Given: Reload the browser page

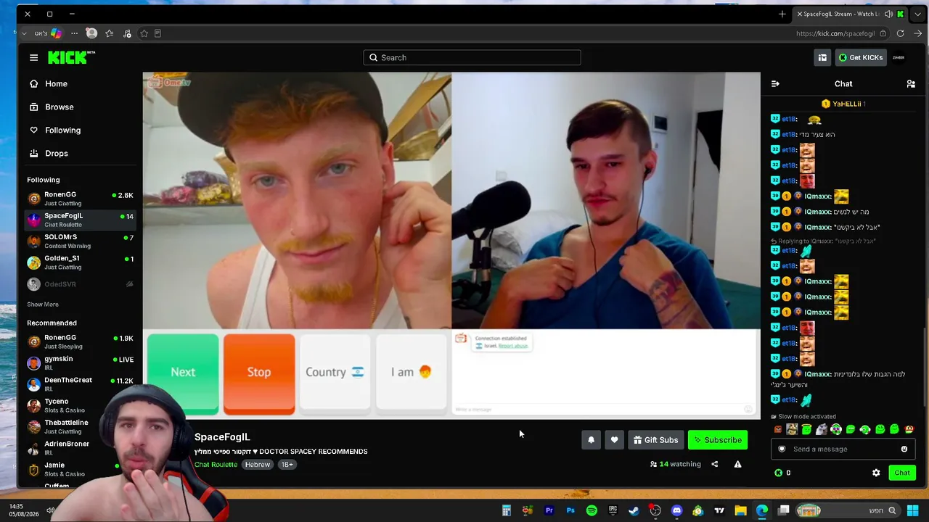Looking at the screenshot, I should click(901, 33).
